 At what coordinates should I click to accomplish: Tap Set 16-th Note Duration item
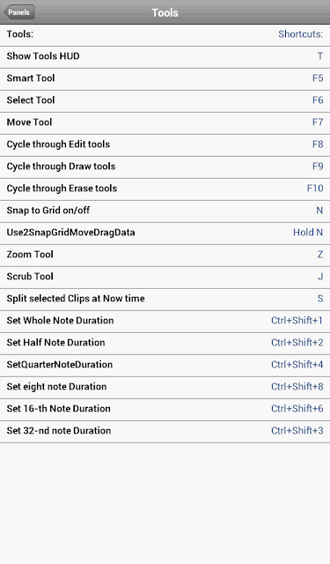point(165,410)
